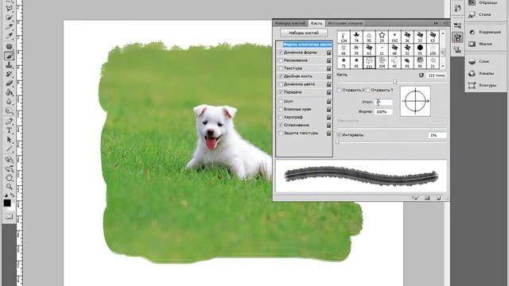This screenshot has width=509, height=286.
Task: Switch to Источник клонов tab
Action: (x=344, y=23)
